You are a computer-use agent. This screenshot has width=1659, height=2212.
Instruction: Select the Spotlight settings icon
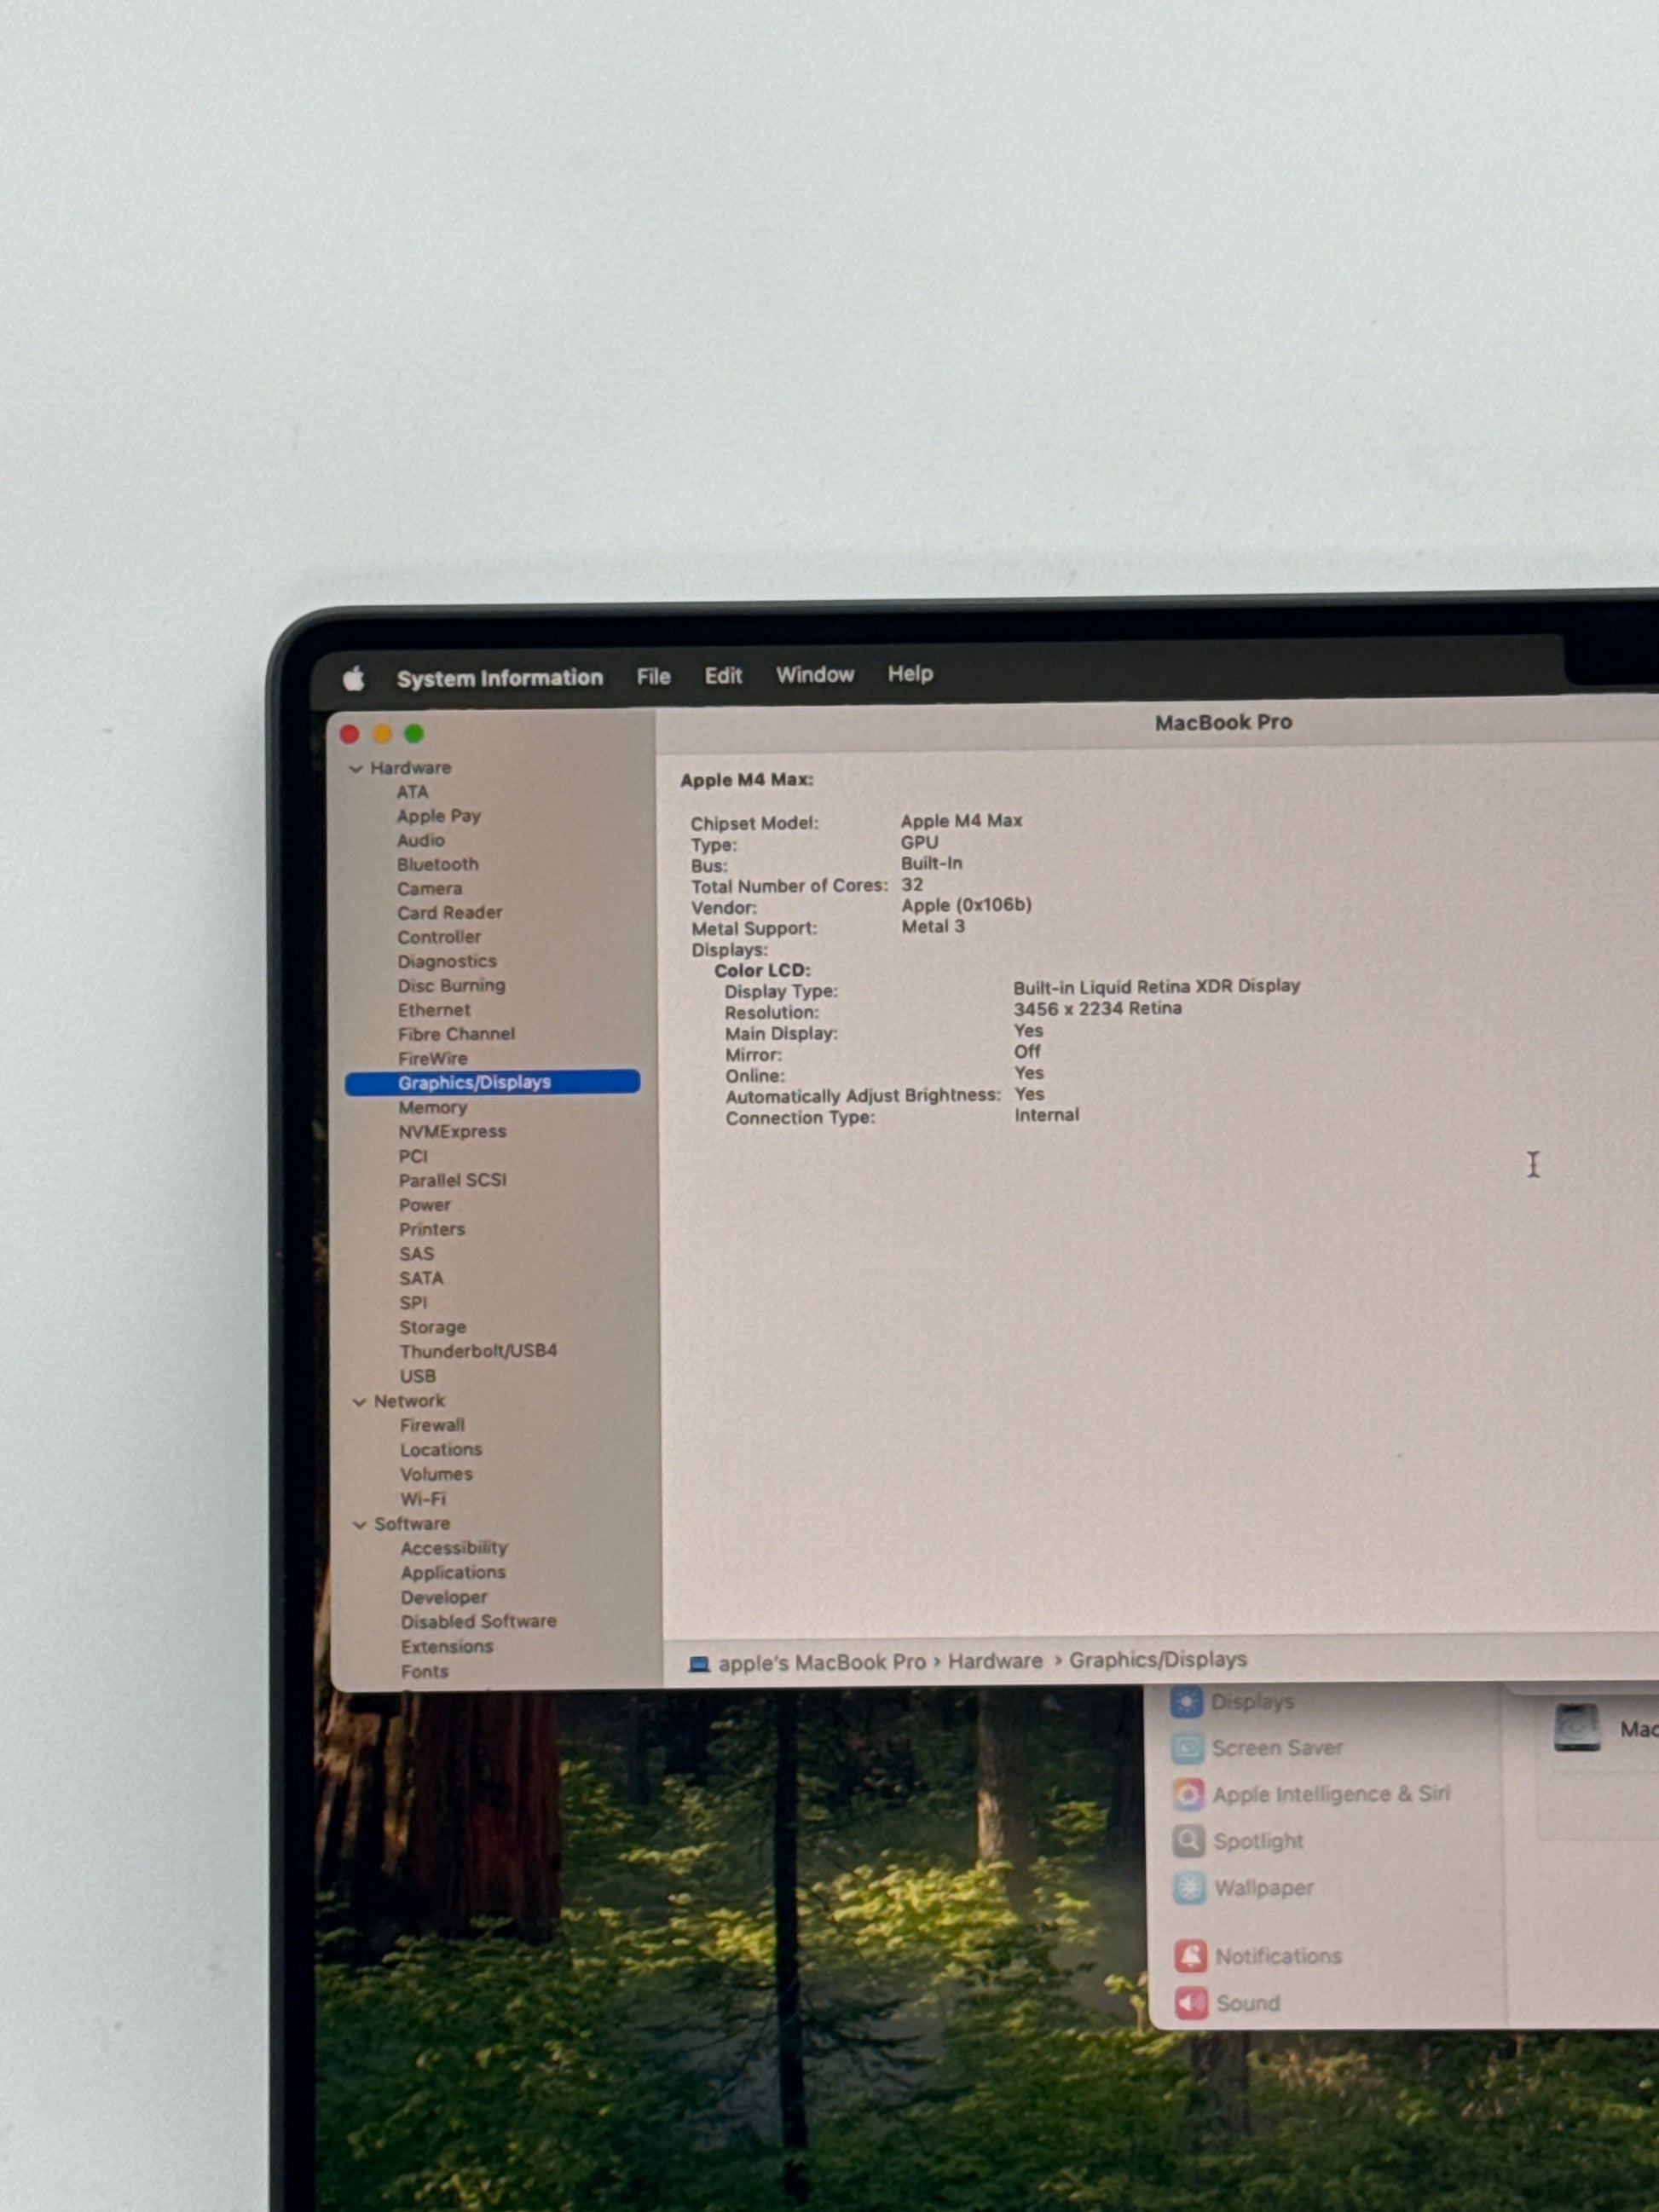(1188, 1841)
